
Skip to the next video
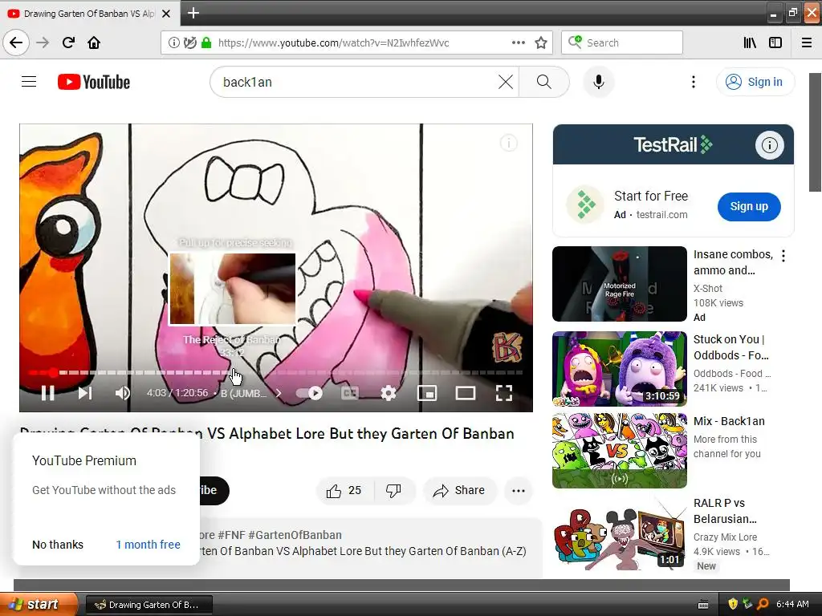coord(85,393)
